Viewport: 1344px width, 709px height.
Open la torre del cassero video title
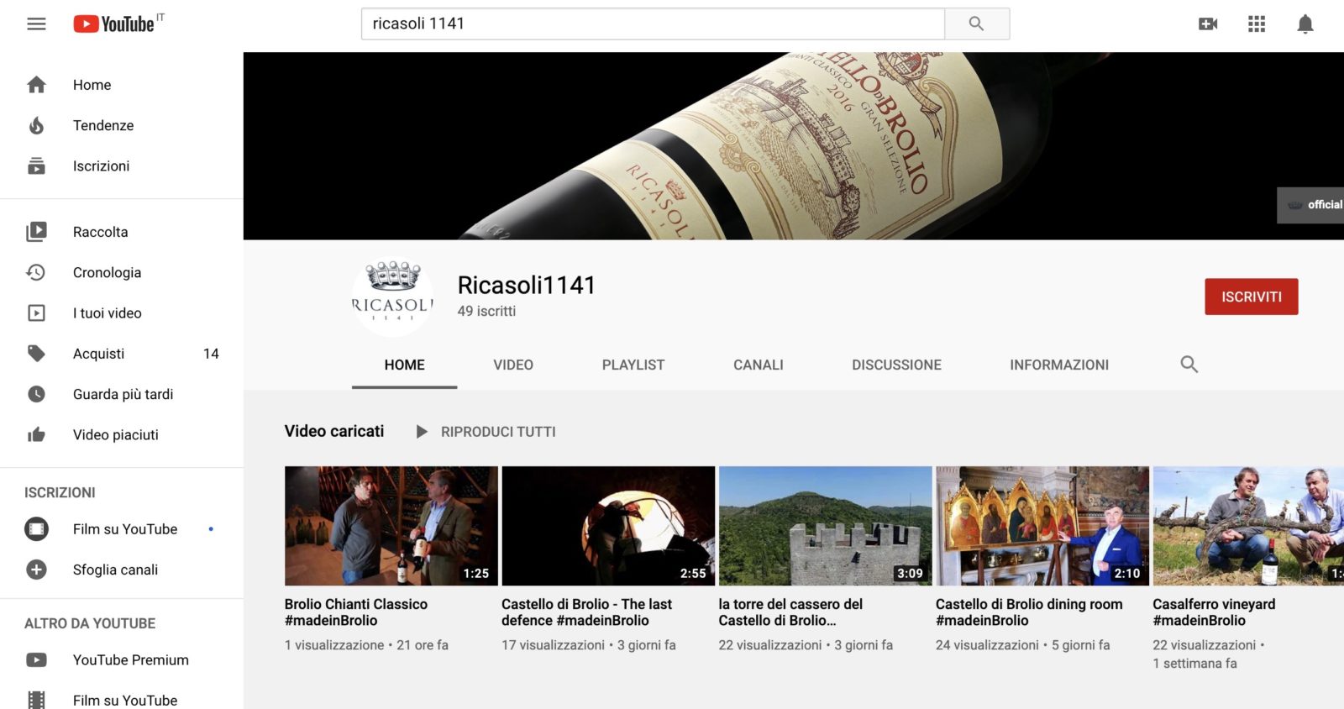(790, 612)
